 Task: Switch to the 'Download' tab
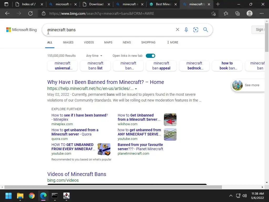click(96, 4)
